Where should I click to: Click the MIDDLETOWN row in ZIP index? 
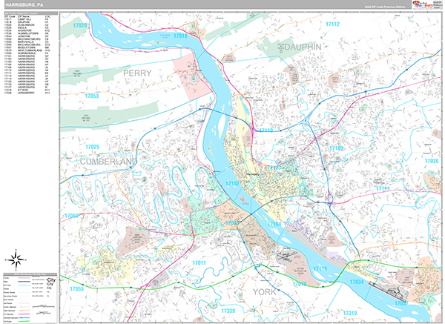coord(27,47)
